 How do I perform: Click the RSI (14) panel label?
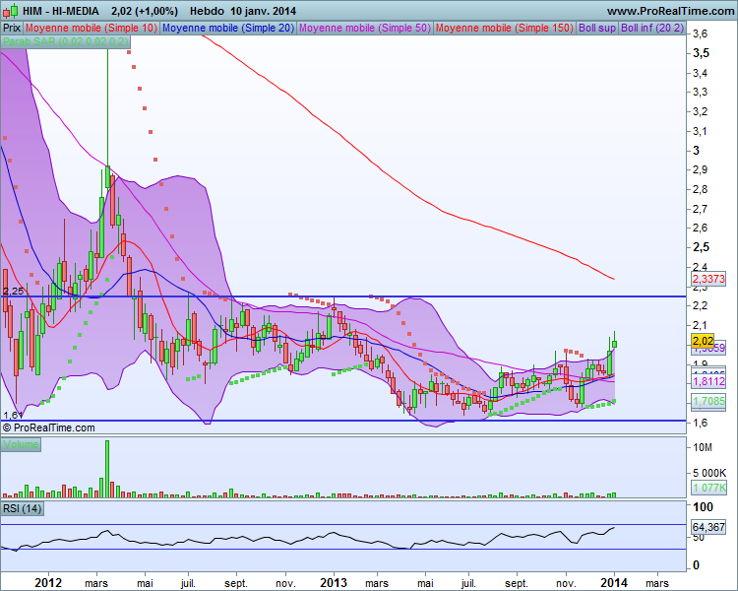click(x=22, y=508)
